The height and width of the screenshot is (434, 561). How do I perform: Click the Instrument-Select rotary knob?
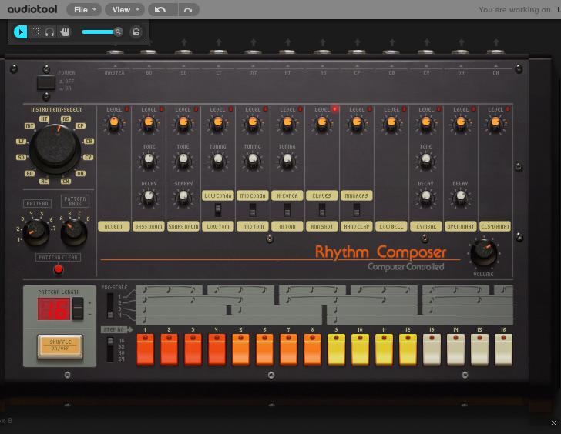(x=55, y=149)
